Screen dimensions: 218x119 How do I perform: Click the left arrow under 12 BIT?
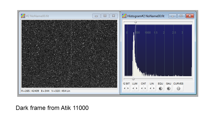(125, 88)
